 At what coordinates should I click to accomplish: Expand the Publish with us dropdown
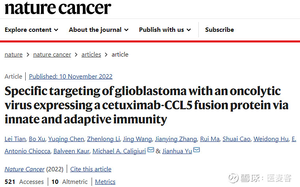(165, 30)
